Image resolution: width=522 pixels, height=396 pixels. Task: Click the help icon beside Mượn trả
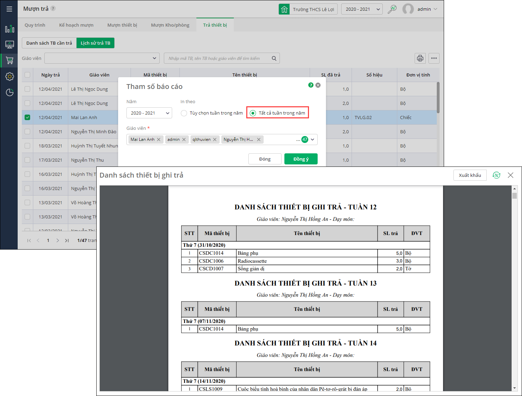[53, 8]
